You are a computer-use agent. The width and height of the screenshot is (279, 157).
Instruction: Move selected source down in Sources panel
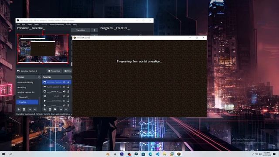(x=66, y=109)
